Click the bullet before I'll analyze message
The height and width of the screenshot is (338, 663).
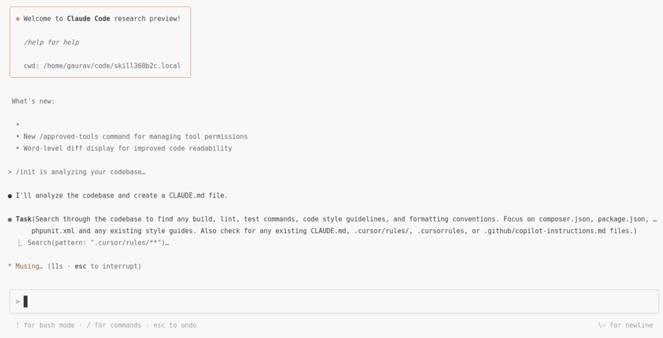click(10, 196)
